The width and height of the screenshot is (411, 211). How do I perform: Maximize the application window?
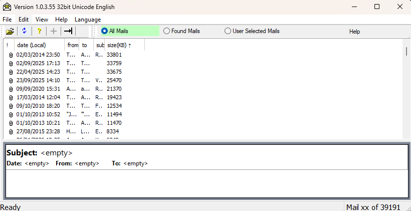click(x=376, y=7)
